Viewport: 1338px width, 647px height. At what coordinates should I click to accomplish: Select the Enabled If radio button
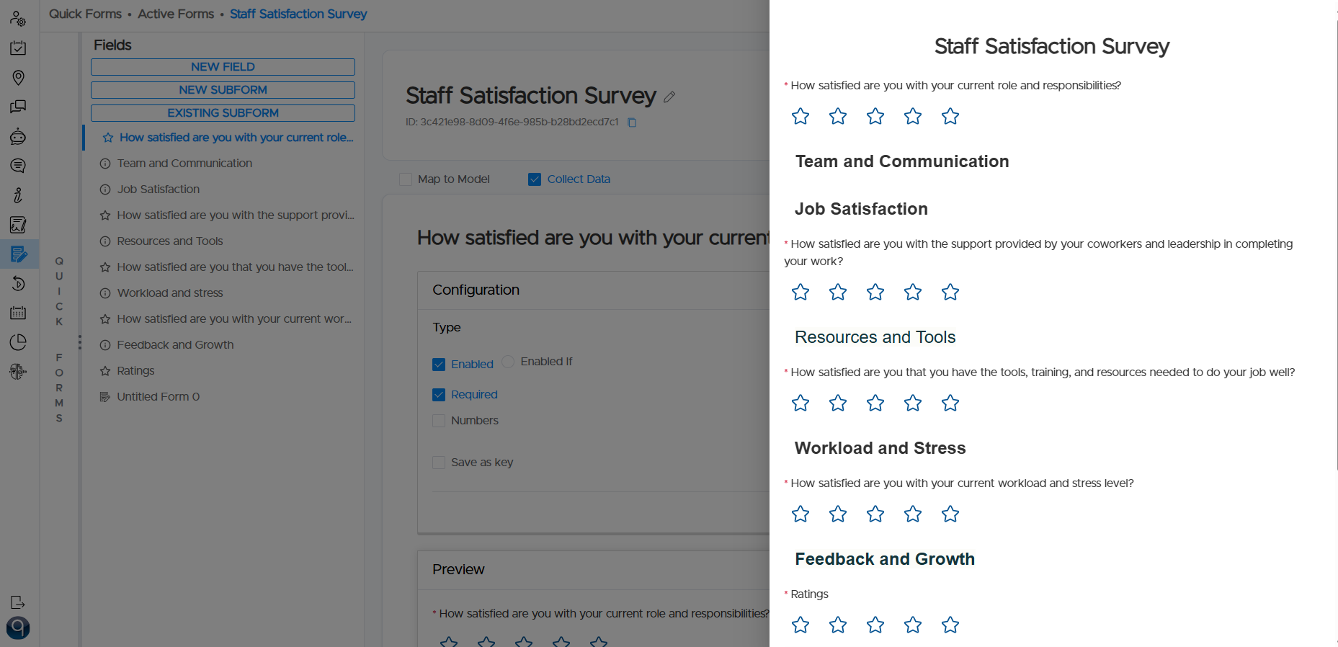click(508, 361)
